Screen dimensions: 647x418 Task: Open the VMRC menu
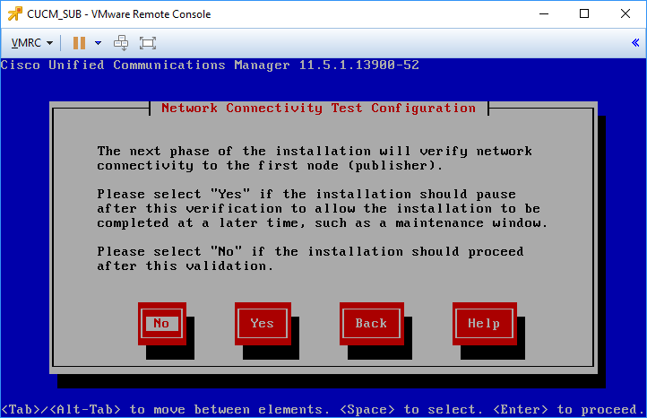pos(31,43)
